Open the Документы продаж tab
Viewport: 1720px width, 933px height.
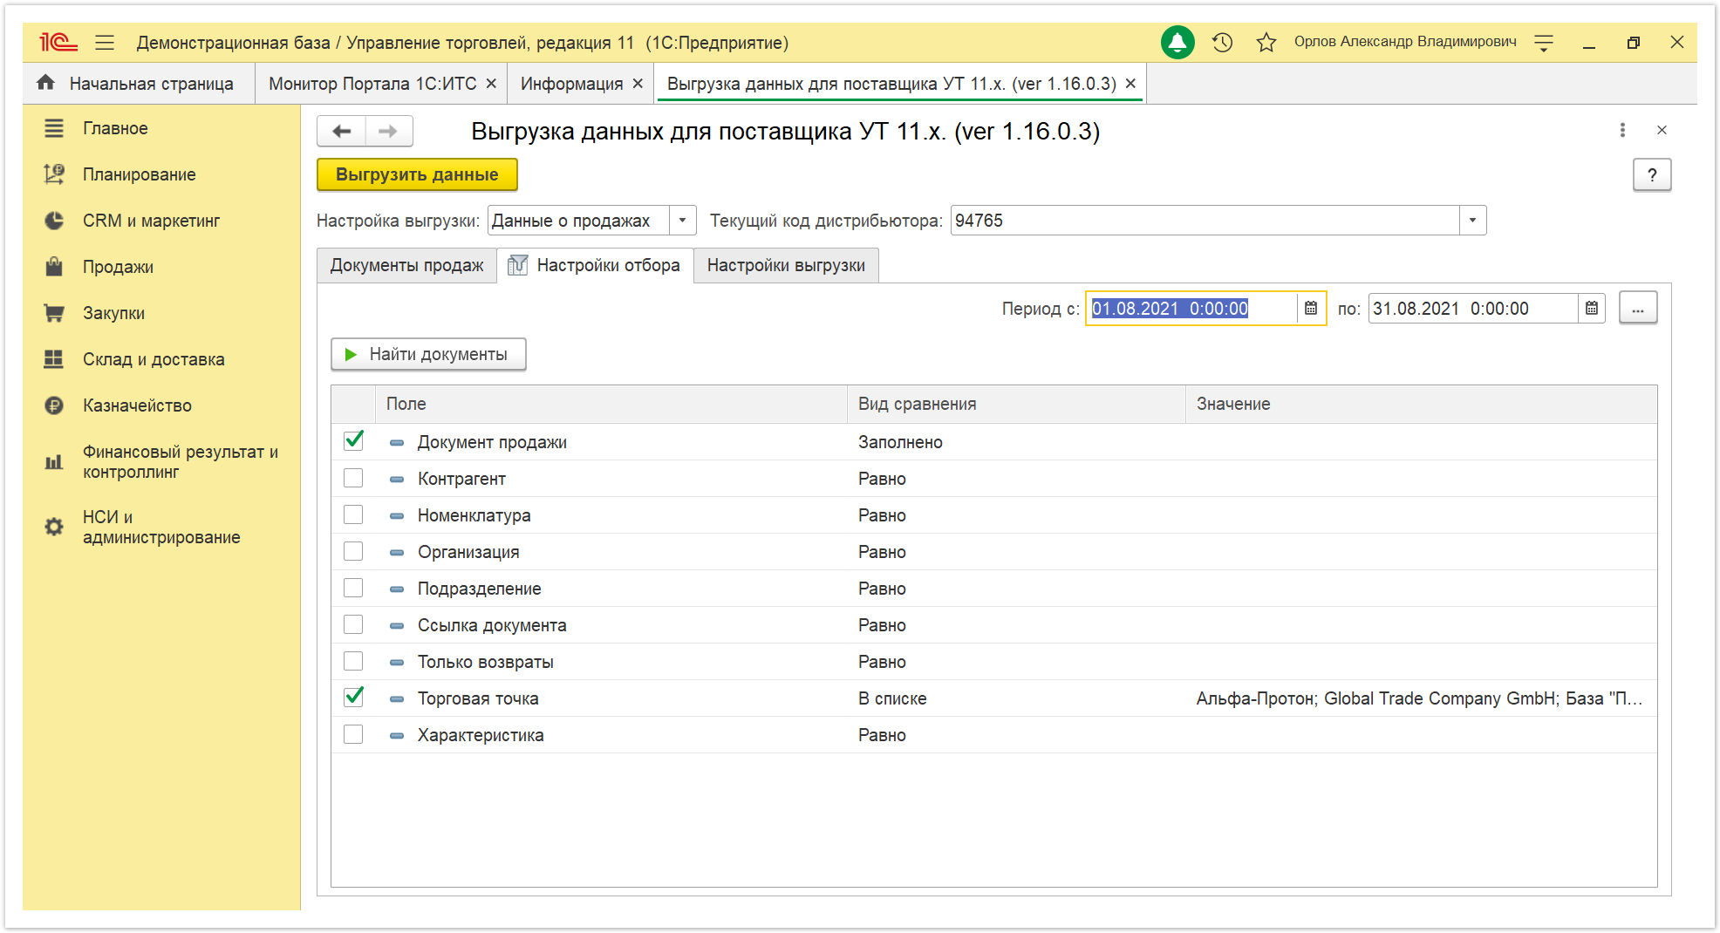click(x=406, y=265)
